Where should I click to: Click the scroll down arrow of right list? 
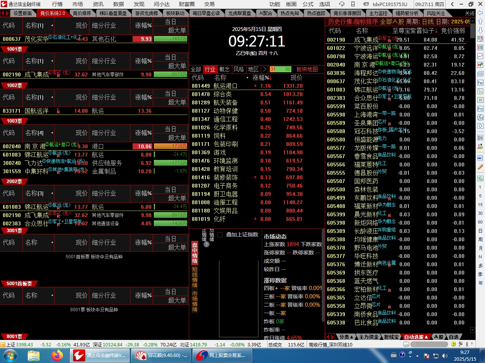tap(472, 330)
